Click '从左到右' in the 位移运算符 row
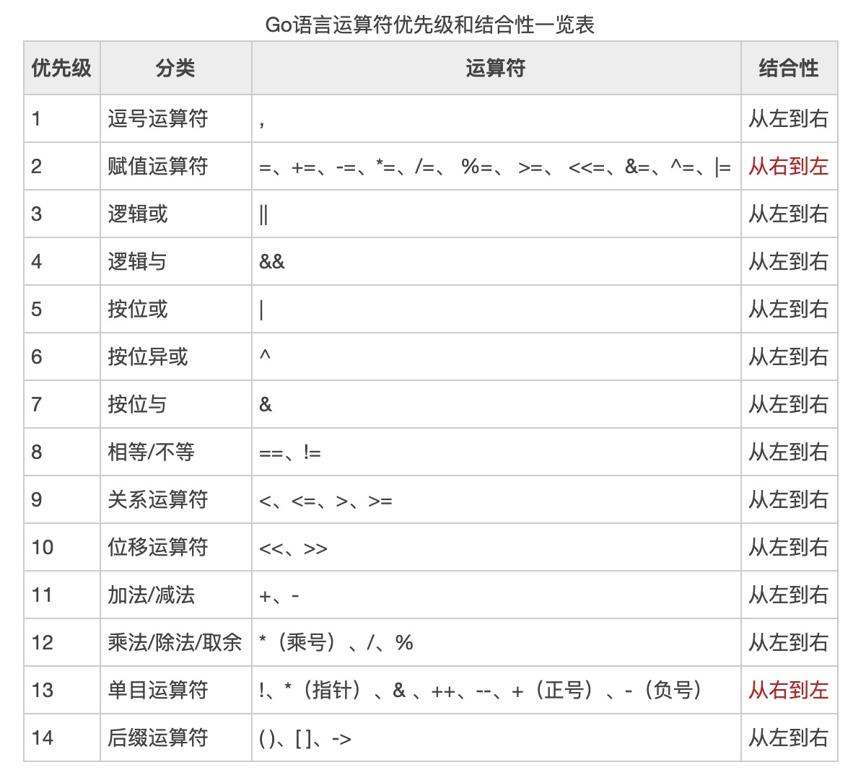 click(x=789, y=547)
